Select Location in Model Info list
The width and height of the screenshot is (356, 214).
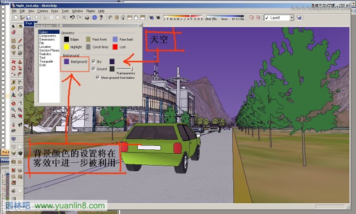[x=45, y=47]
